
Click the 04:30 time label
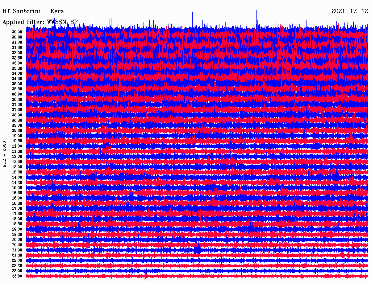click(17, 79)
